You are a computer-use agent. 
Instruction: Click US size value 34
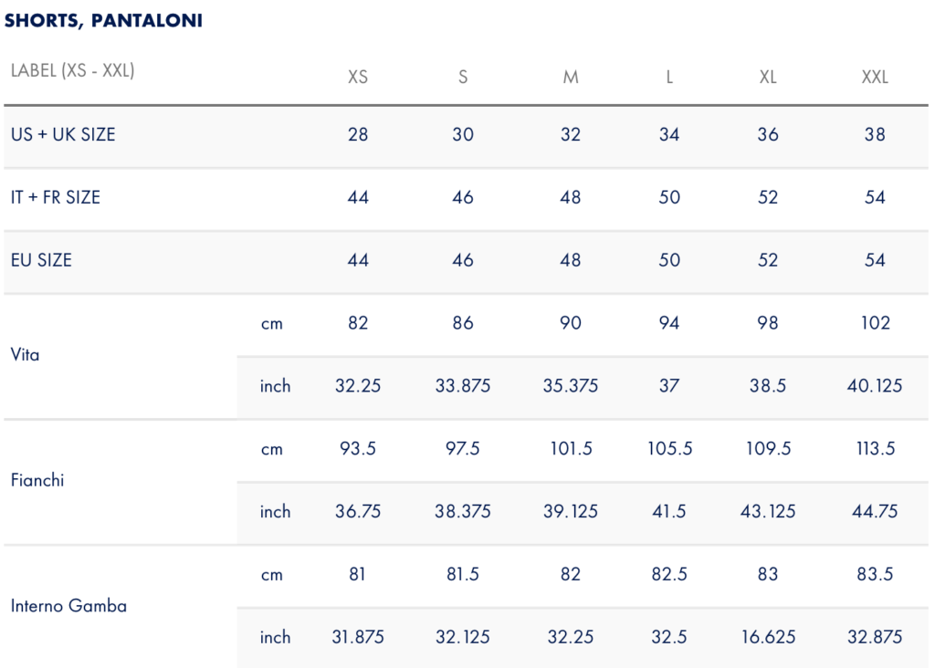point(669,135)
